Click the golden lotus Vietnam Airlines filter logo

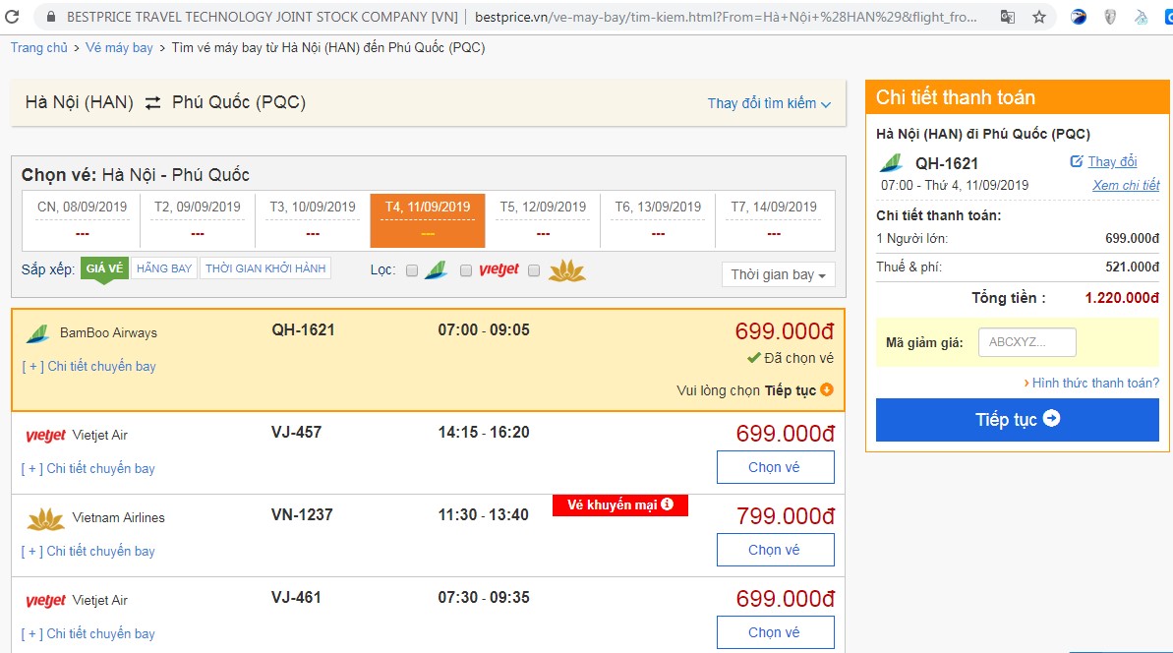[x=567, y=270]
